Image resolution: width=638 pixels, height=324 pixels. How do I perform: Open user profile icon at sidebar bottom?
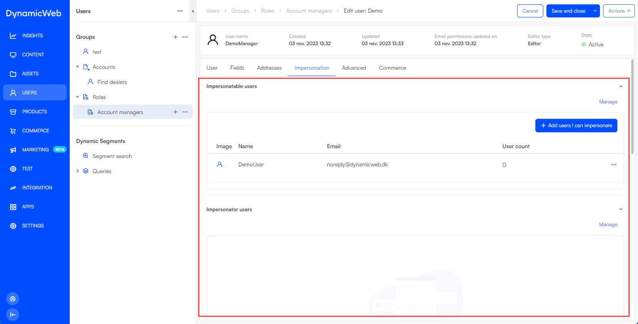pos(13,299)
